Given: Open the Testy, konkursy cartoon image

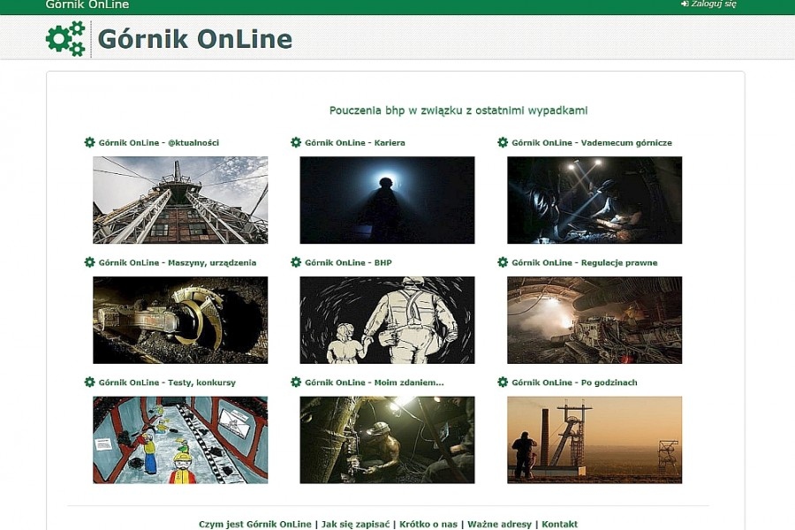Looking at the screenshot, I should 180,440.
